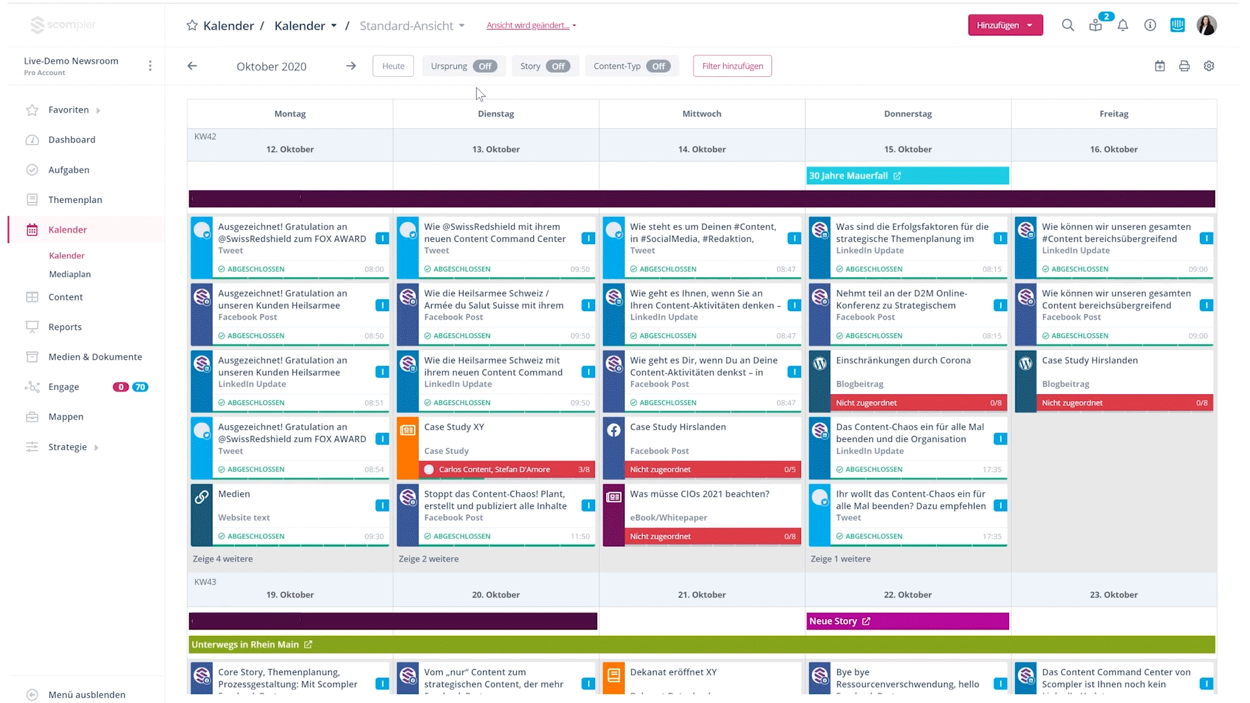Toggle the Story filter switch

(558, 66)
